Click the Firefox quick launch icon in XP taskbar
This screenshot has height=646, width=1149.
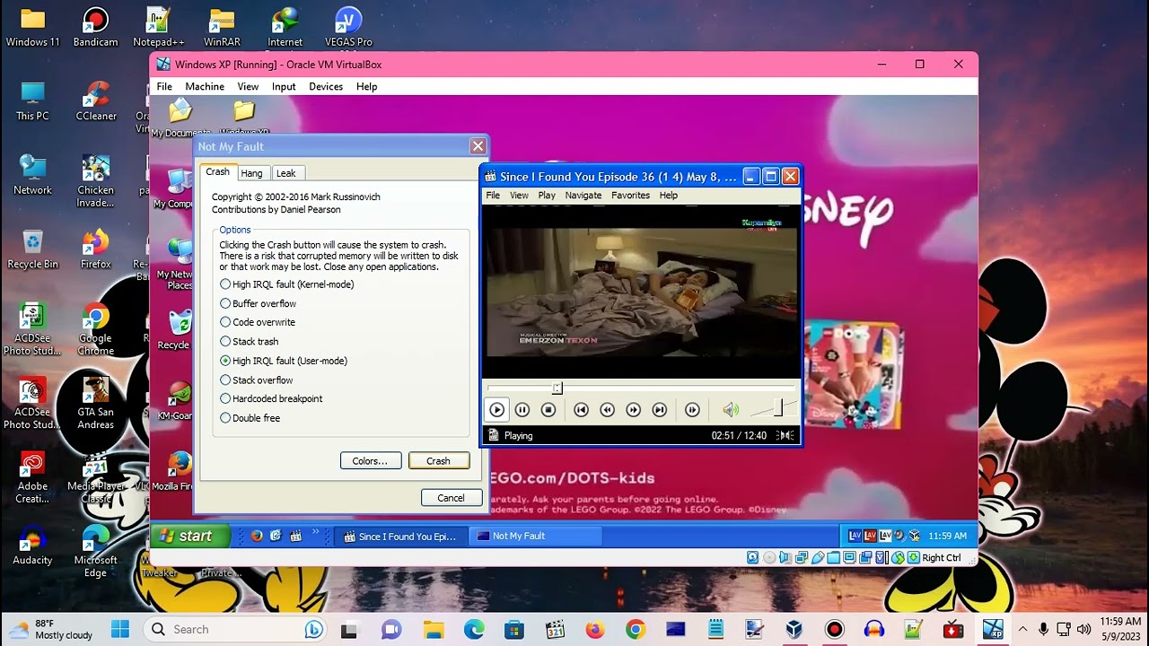click(x=257, y=536)
